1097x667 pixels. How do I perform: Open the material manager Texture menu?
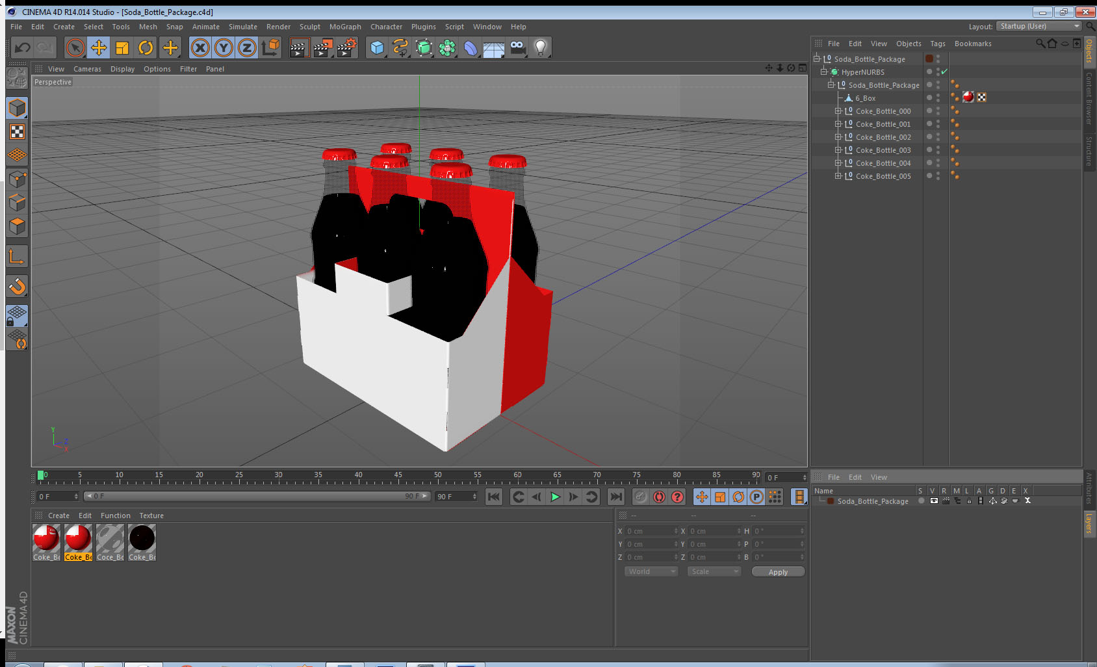coord(151,516)
